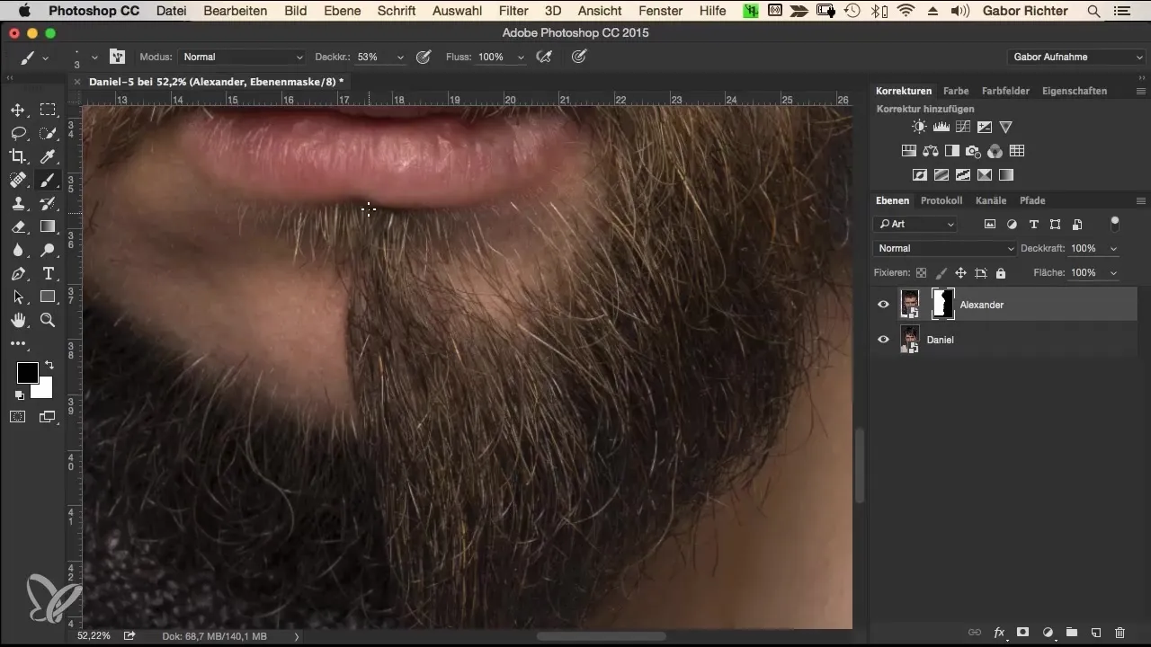
Task: Toggle lock position
Action: click(x=960, y=272)
